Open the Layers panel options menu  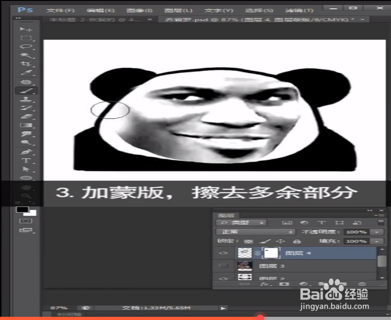pos(380,215)
